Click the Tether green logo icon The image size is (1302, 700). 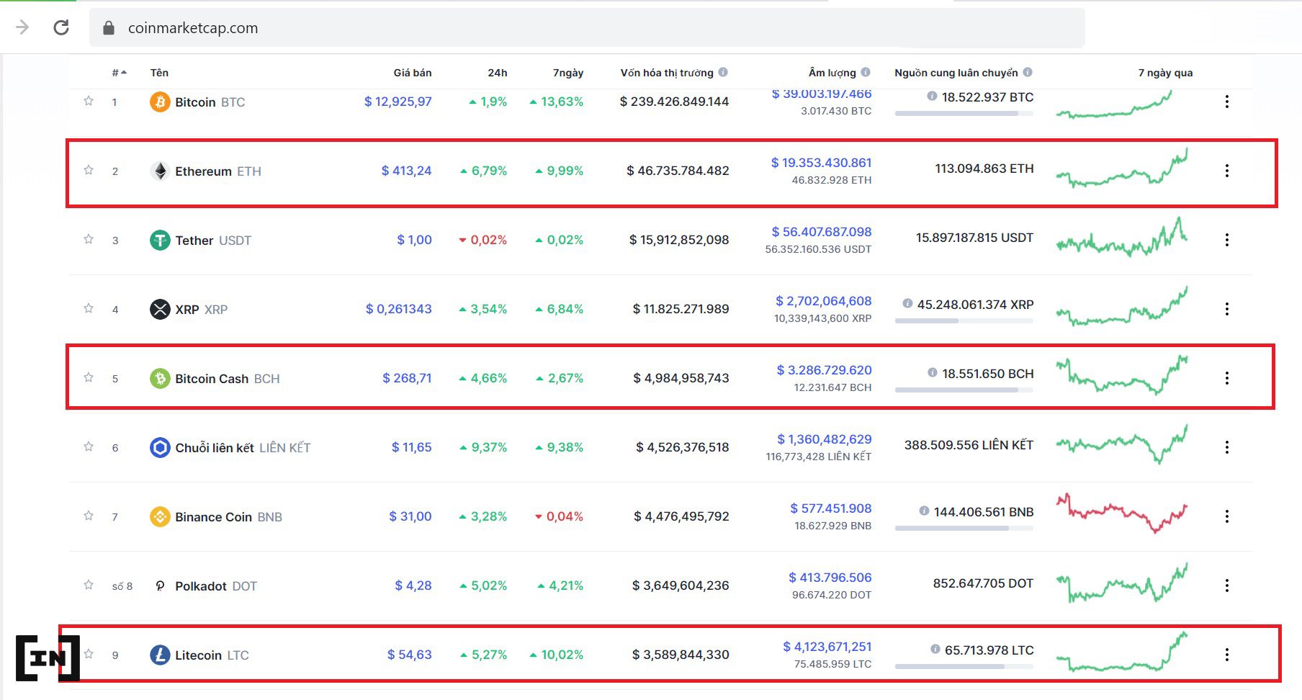pyautogui.click(x=159, y=240)
